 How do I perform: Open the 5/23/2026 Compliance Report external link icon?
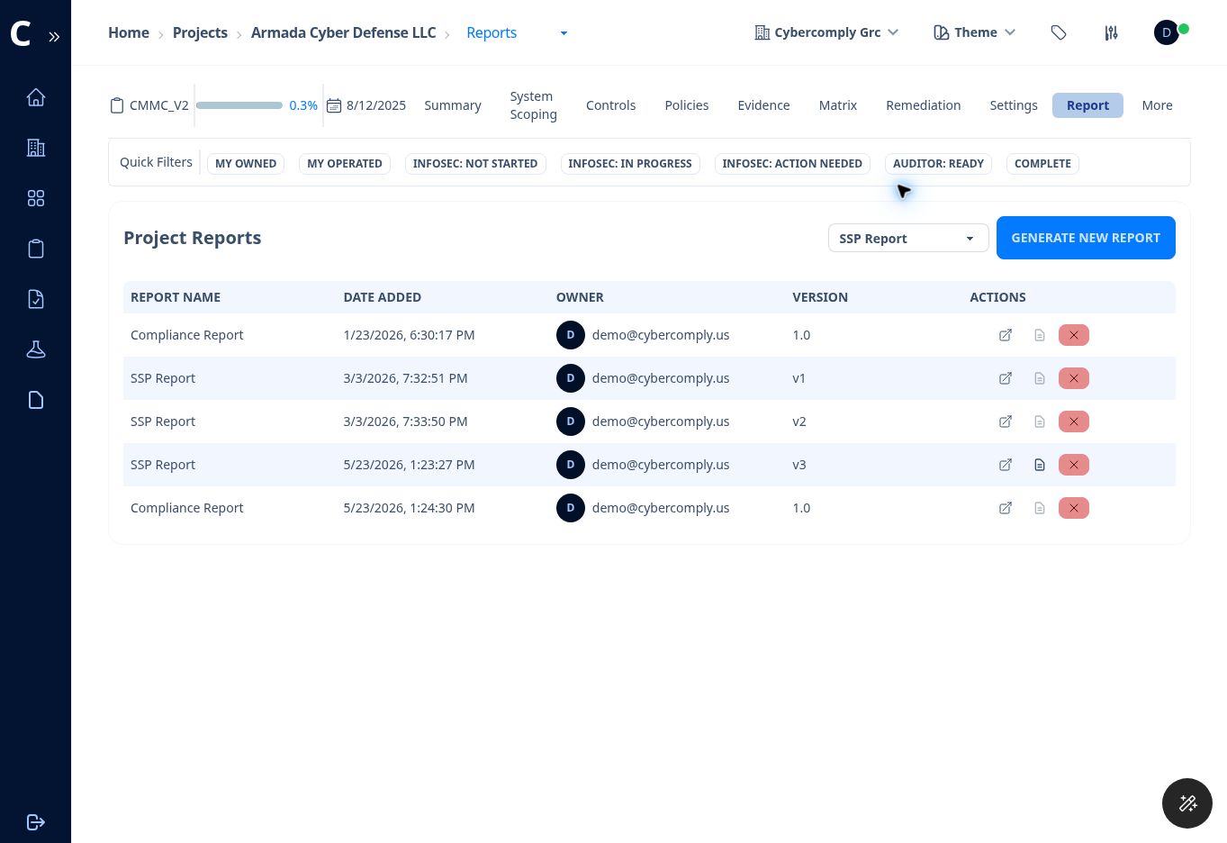1006,508
